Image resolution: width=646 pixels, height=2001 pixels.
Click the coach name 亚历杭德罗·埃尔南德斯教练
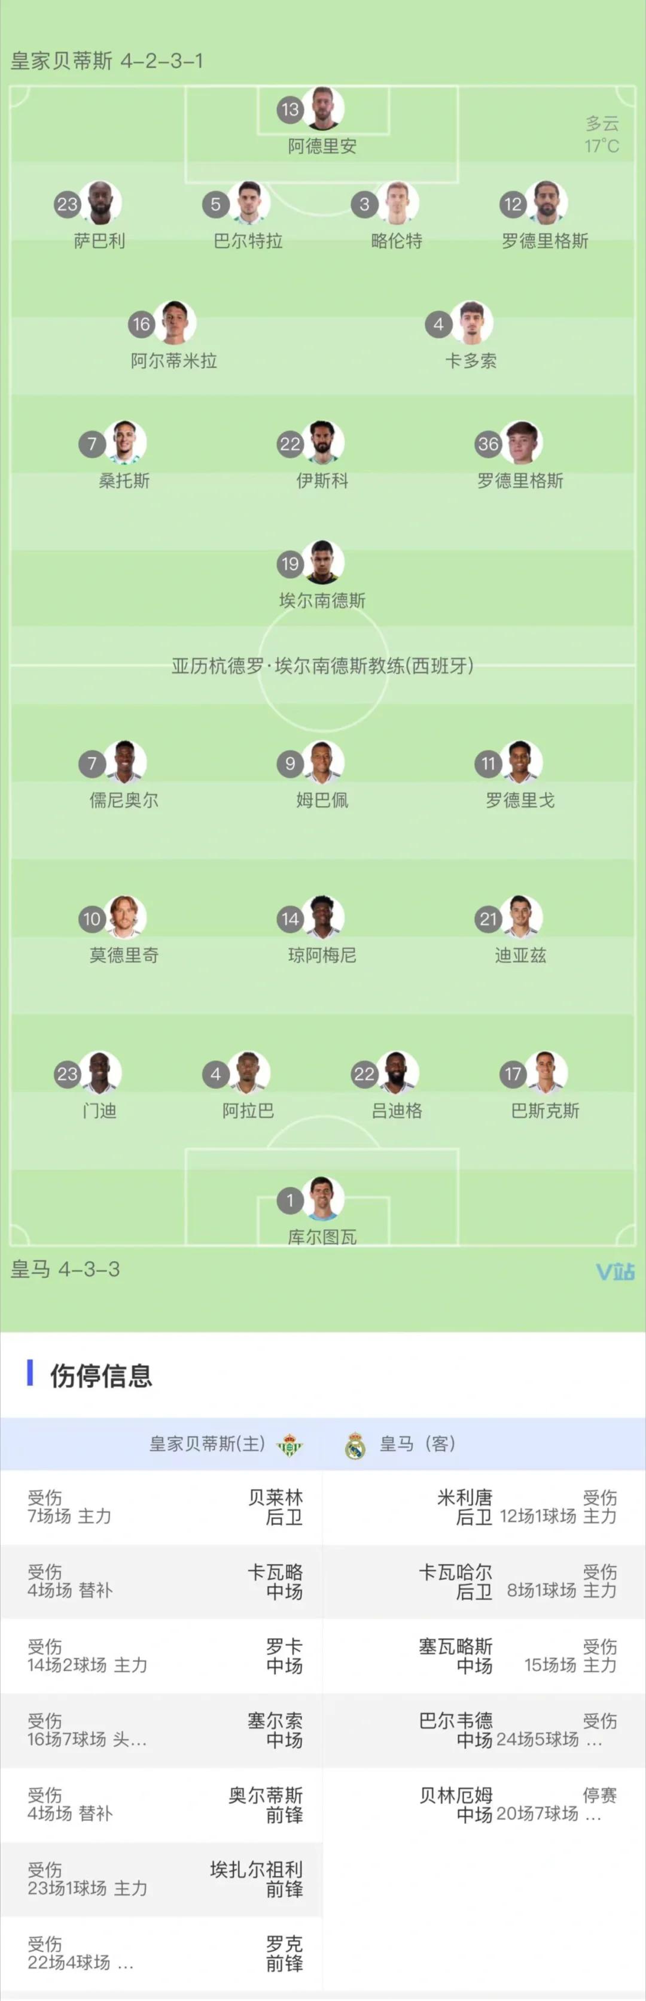[322, 666]
